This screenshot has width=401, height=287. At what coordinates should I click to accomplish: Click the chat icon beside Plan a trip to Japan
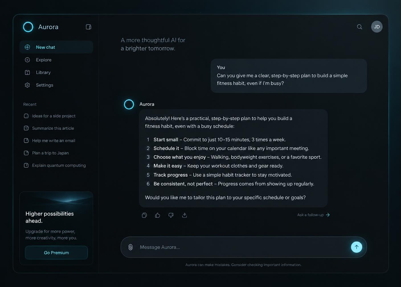click(26, 153)
